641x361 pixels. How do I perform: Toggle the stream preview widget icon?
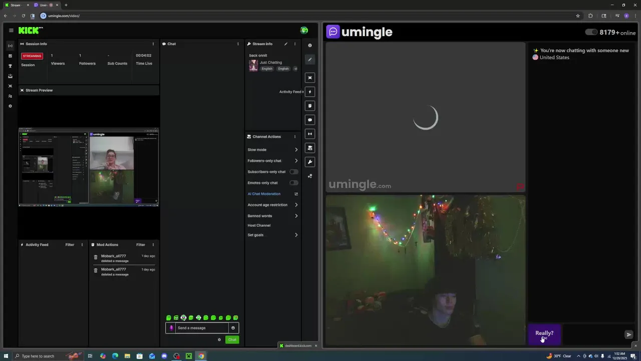coord(310,78)
